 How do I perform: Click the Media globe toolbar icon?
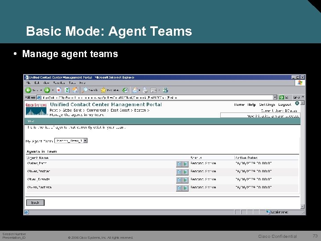[125, 90]
